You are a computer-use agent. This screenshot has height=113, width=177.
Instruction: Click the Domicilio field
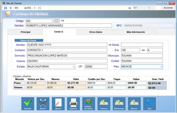[x=67, y=56]
